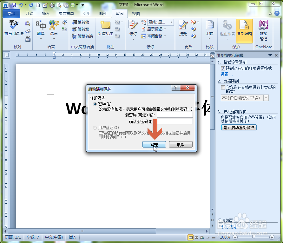Check allow only this type of editing

point(223,88)
